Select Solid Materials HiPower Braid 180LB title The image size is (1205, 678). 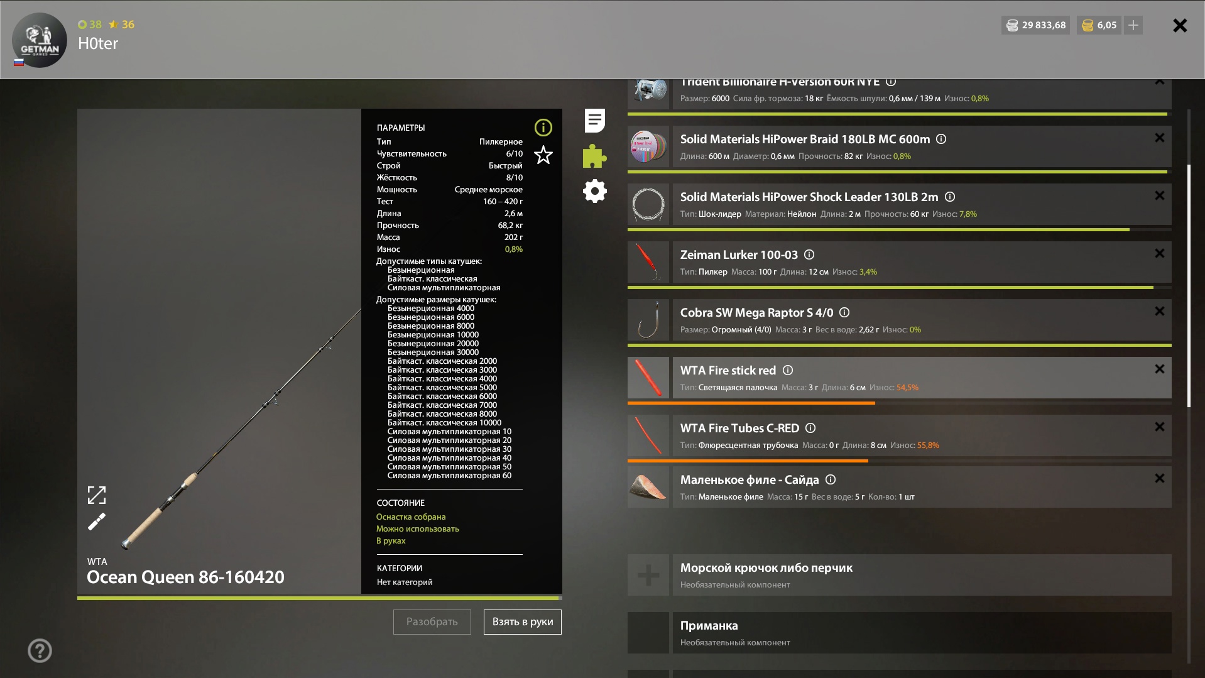(x=805, y=139)
